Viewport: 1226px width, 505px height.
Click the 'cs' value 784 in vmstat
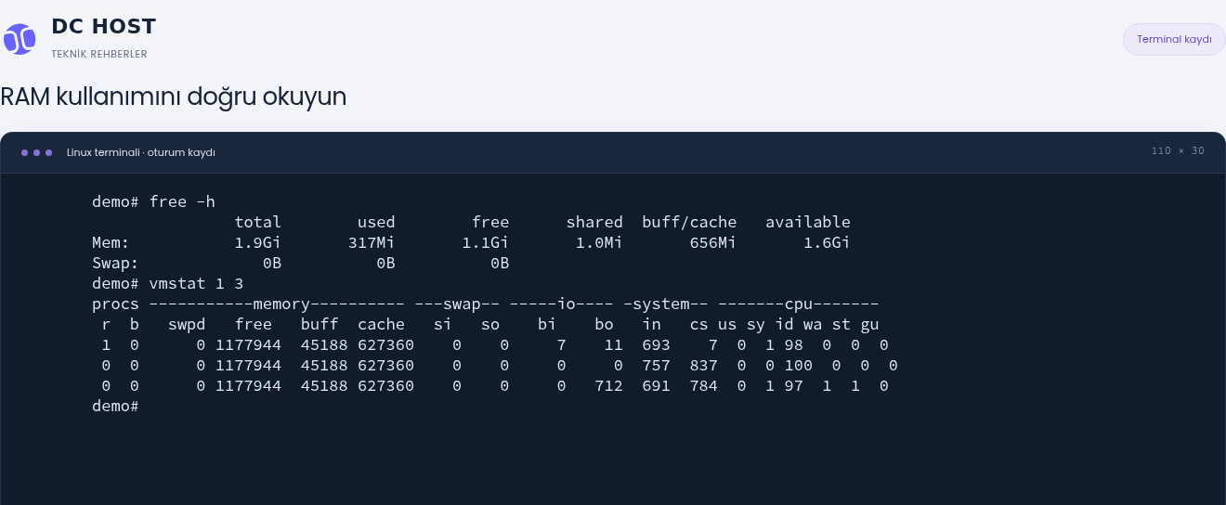pos(704,385)
